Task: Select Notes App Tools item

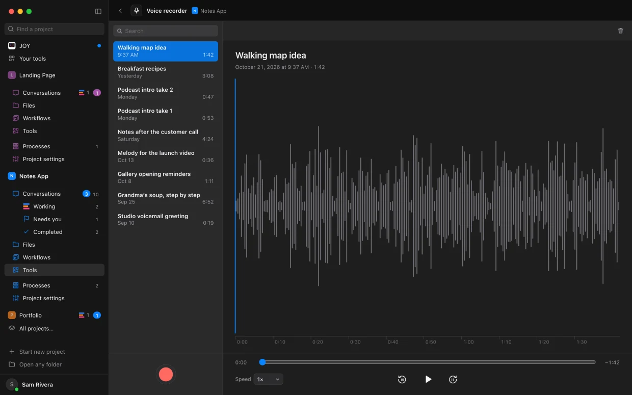Action: [55, 270]
